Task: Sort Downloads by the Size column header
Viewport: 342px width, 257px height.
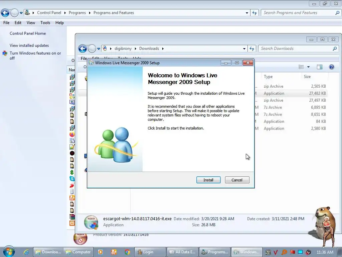Action: [315, 77]
